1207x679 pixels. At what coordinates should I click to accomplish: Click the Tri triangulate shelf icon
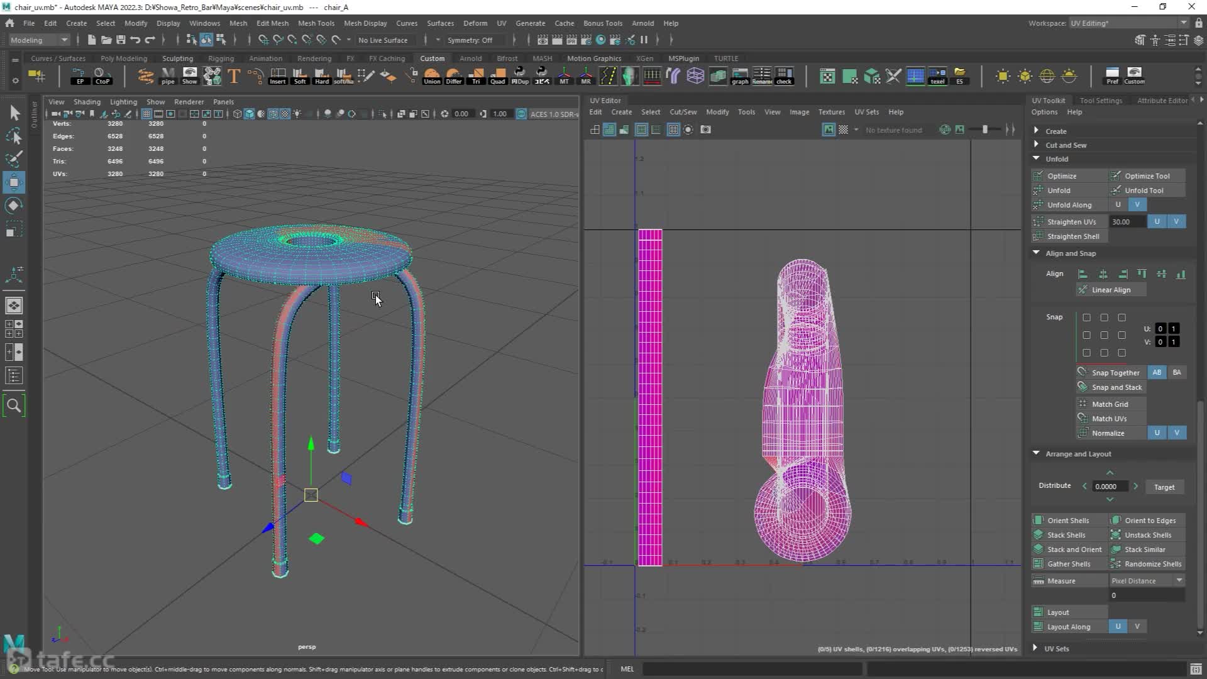[476, 76]
